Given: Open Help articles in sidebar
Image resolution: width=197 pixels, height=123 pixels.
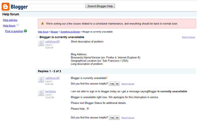Looking at the screenshot, I should point(10,20).
